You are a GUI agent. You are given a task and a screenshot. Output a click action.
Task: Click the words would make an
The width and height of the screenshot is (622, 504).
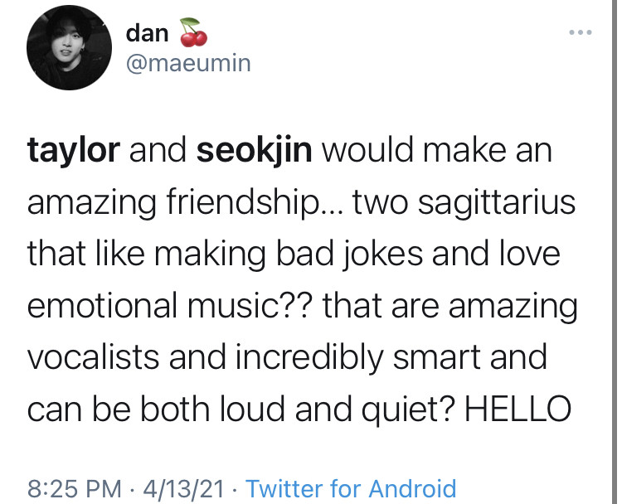pos(437,151)
